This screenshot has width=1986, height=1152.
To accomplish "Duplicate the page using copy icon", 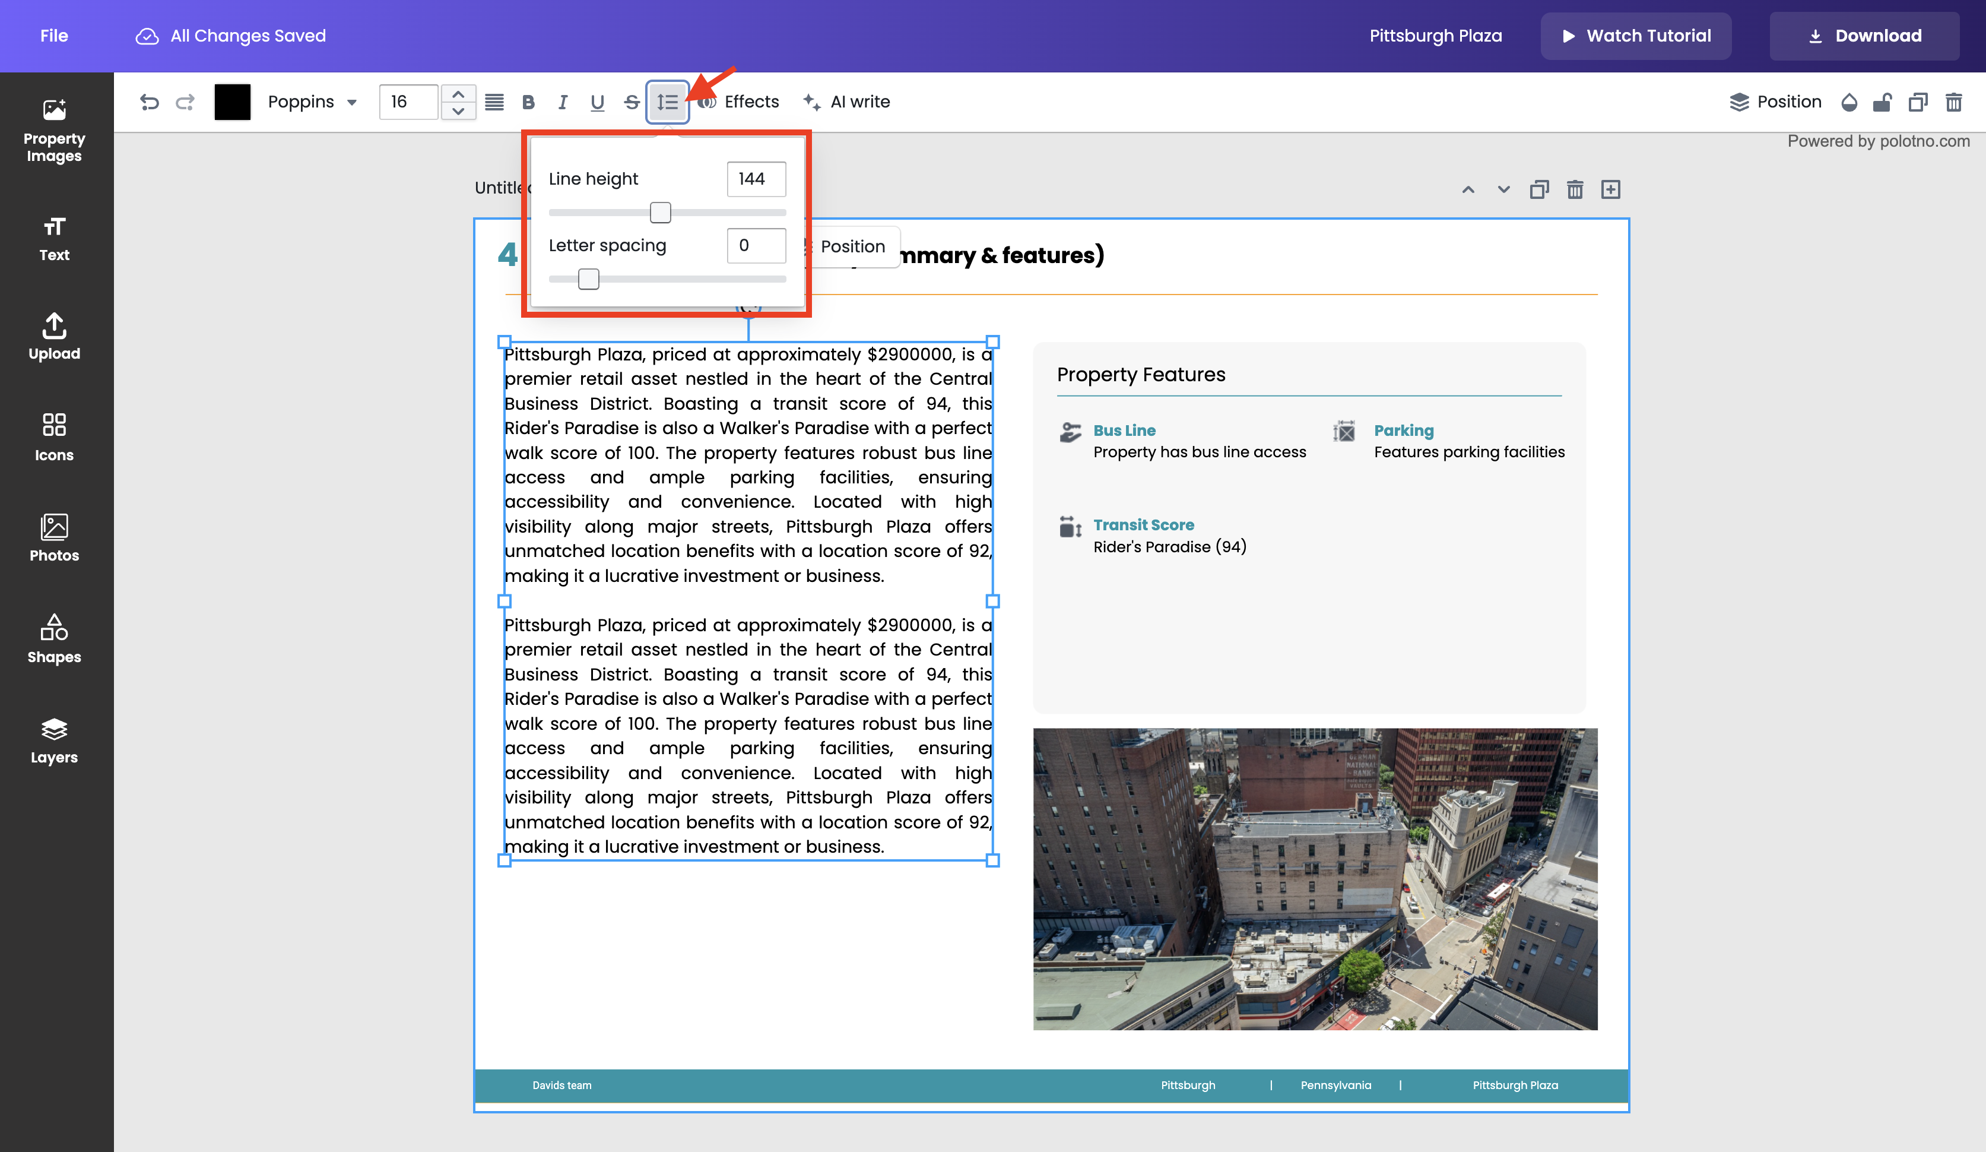I will click(1539, 189).
